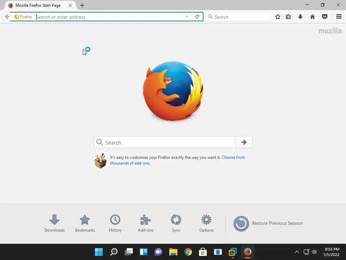Screen dimensions: 346x260
Task: Submit search with the arrow button
Action: click(x=244, y=143)
